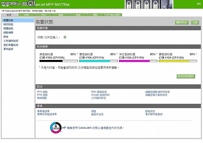Click the 購買耗材 button
This screenshot has height=143, width=203.
pyautogui.click(x=182, y=22)
